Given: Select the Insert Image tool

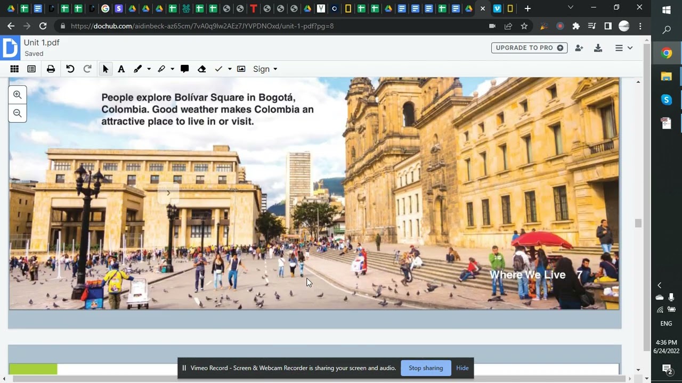Looking at the screenshot, I should tap(241, 69).
